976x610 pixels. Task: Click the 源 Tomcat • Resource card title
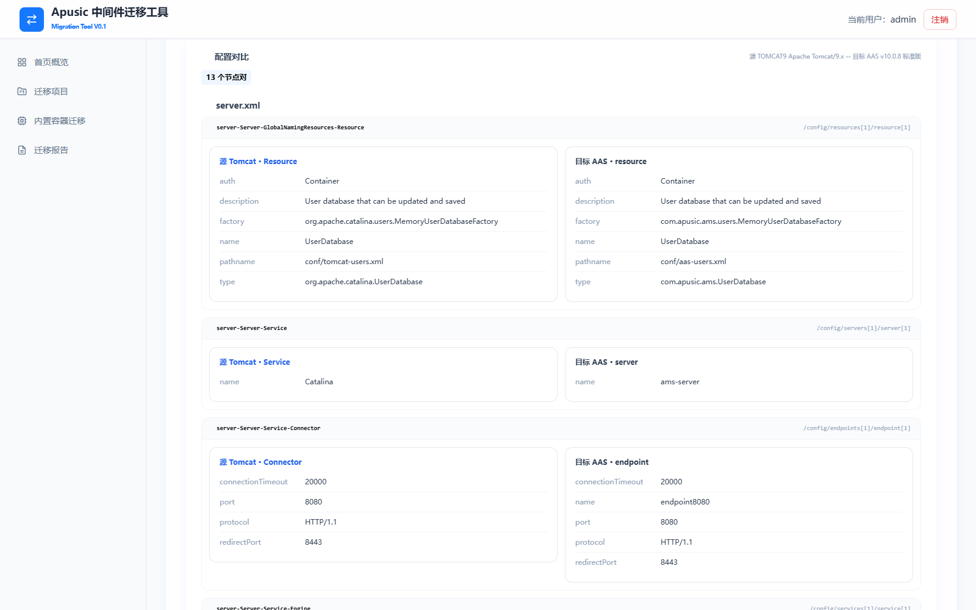pyautogui.click(x=258, y=162)
